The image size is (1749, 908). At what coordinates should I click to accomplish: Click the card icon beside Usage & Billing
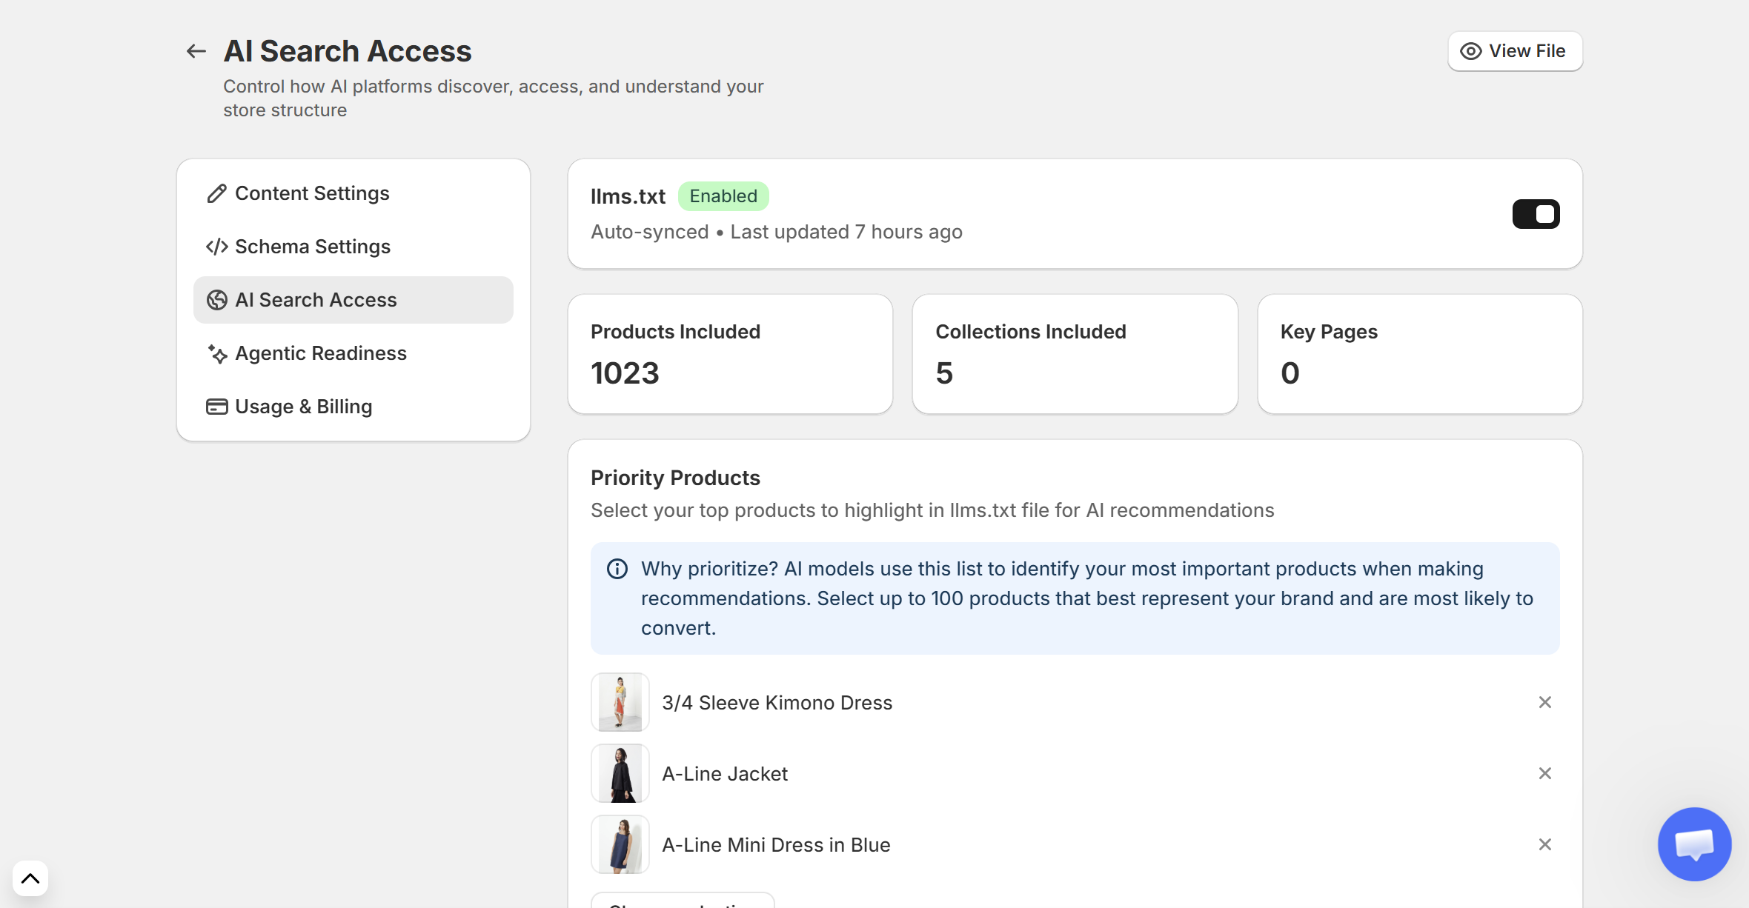pos(216,407)
